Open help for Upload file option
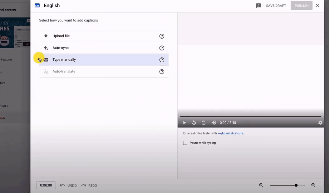The height and width of the screenshot is (193, 329). (162, 36)
